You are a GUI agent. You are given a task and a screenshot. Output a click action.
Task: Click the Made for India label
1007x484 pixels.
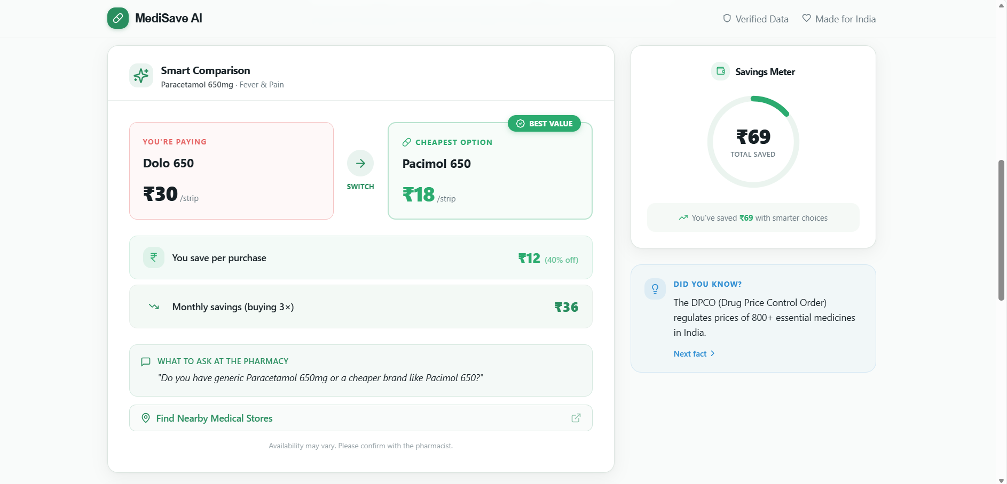pos(845,19)
